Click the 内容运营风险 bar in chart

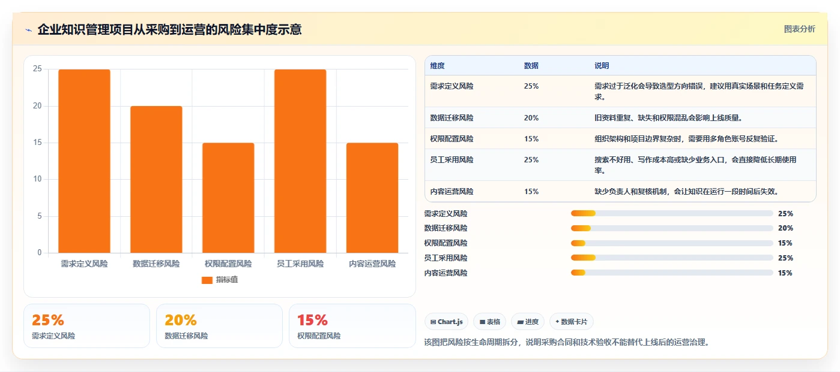(x=372, y=198)
